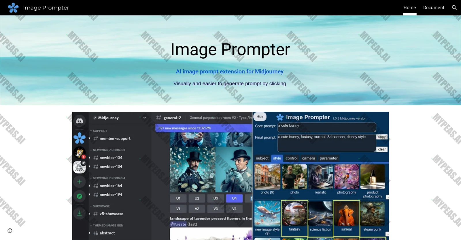This screenshot has height=240, width=461.
Task: Expand the Midjourney server dropdown arrow
Action: 145,118
